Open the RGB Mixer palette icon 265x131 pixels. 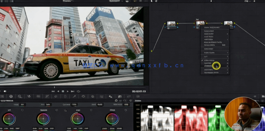[29, 96]
